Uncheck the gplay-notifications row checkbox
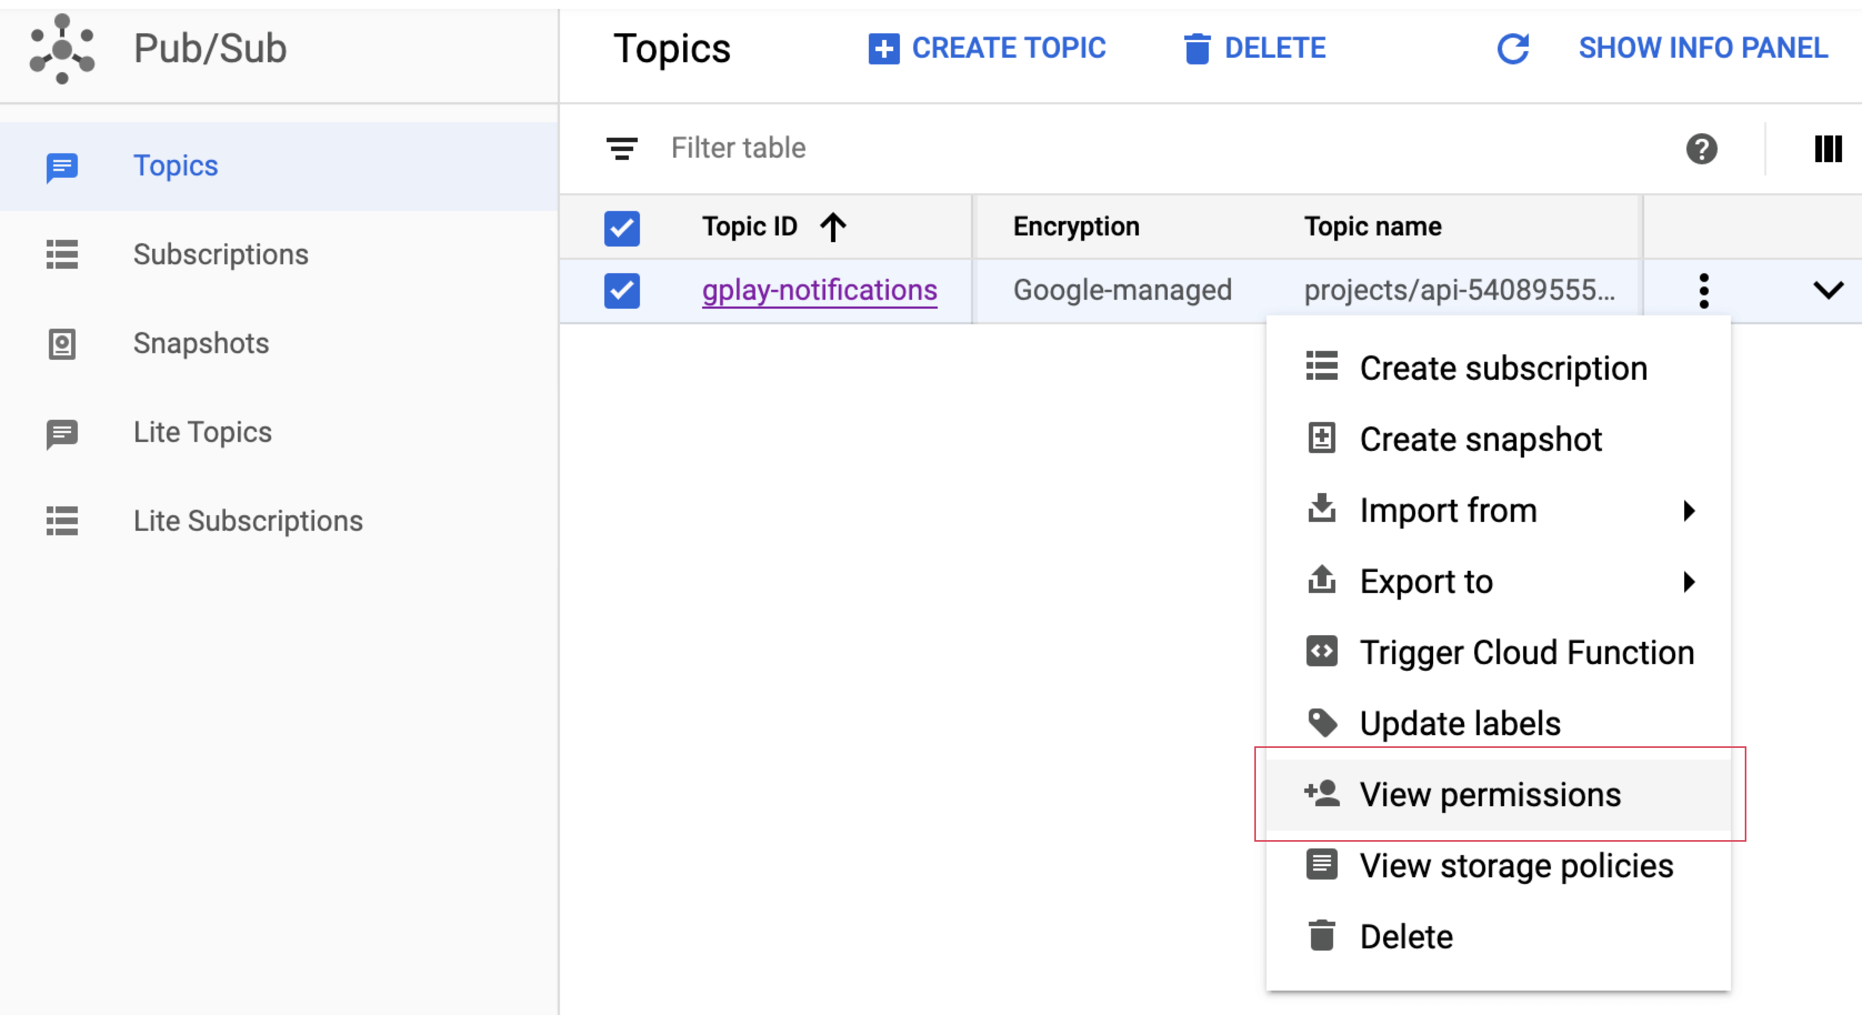Viewport: 1862px width, 1015px height. click(622, 290)
